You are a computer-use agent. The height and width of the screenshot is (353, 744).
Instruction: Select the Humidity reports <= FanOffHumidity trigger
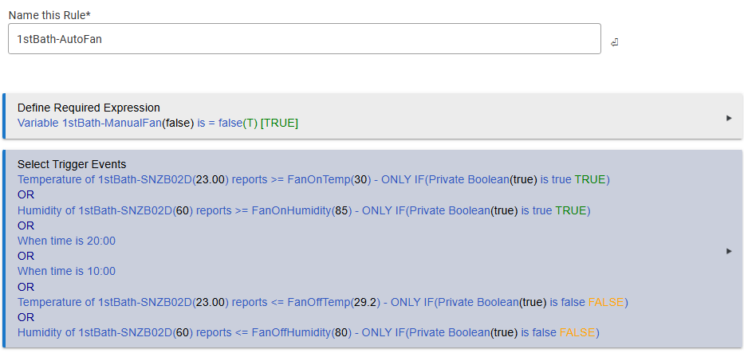[309, 332]
